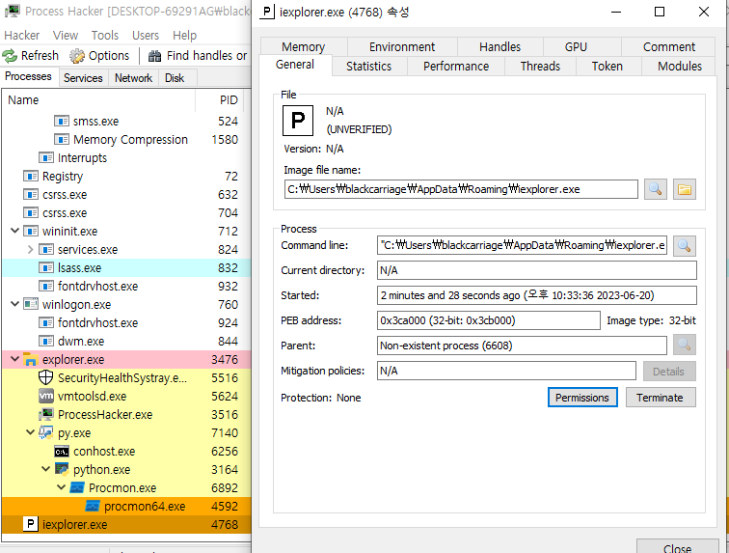The height and width of the screenshot is (553, 729).
Task: Select the ProcessHacker.exe process icon
Action: click(45, 414)
